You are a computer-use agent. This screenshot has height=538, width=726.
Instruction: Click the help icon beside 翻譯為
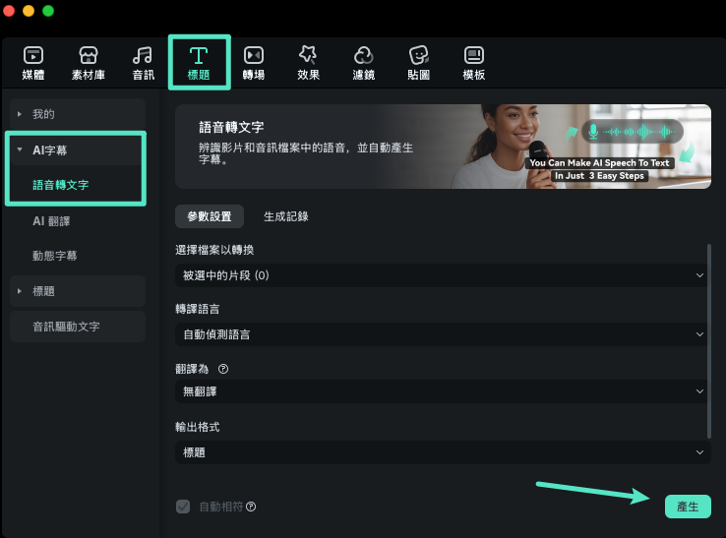tap(223, 369)
